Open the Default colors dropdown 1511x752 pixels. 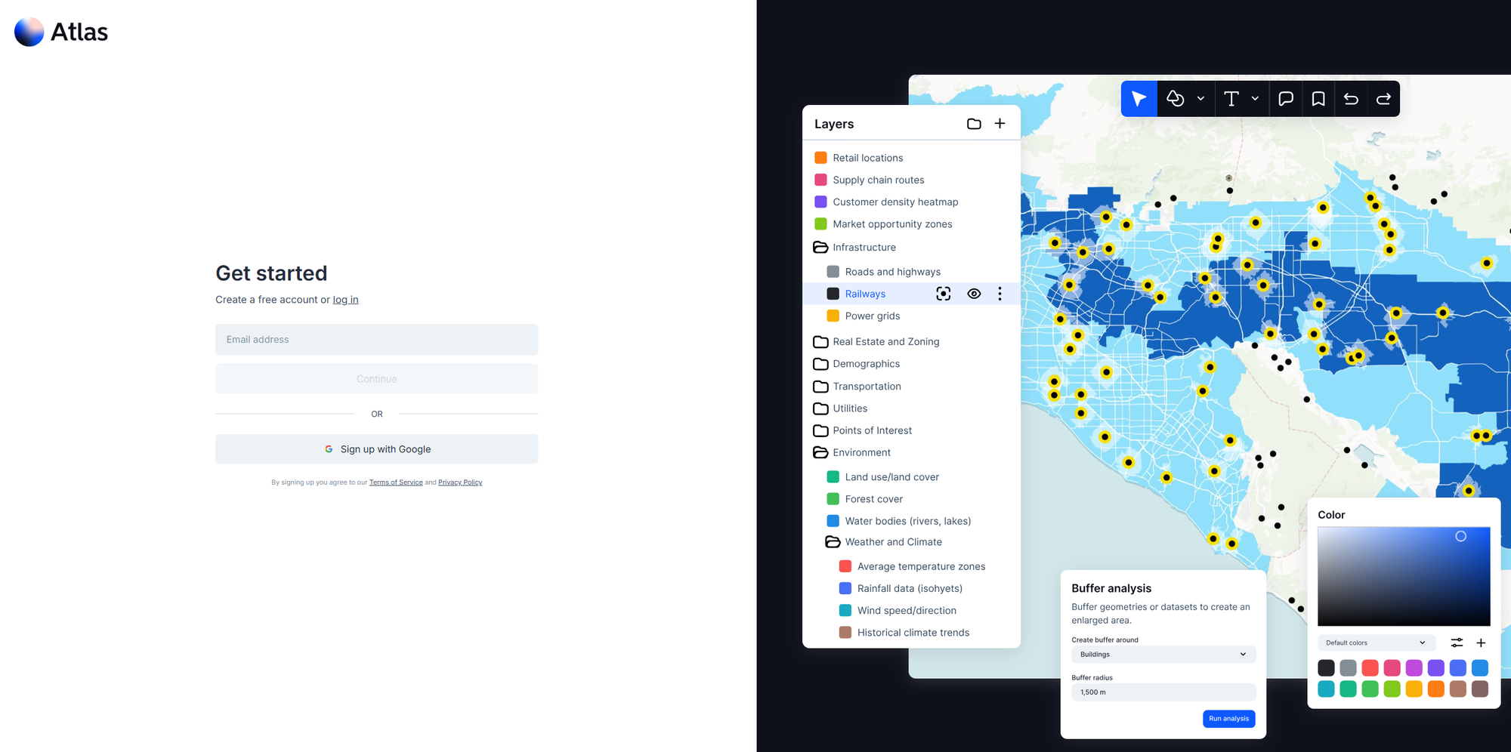click(1375, 643)
